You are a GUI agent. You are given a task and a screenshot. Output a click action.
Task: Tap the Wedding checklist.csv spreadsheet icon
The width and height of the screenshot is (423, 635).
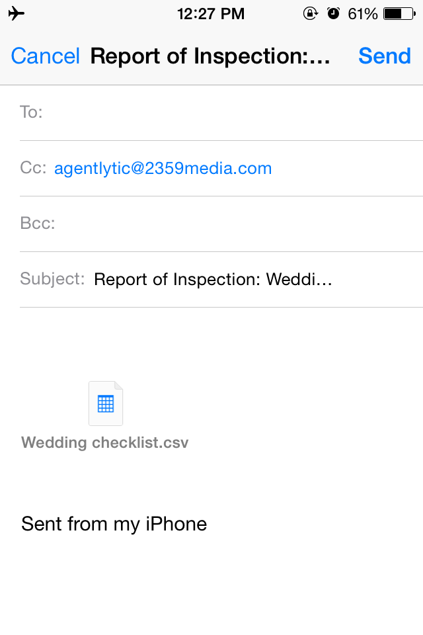coord(106,403)
